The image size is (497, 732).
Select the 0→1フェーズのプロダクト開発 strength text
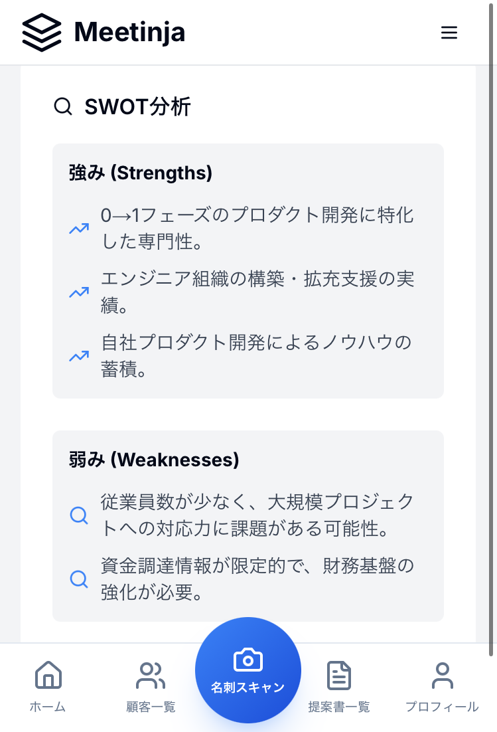pyautogui.click(x=257, y=229)
